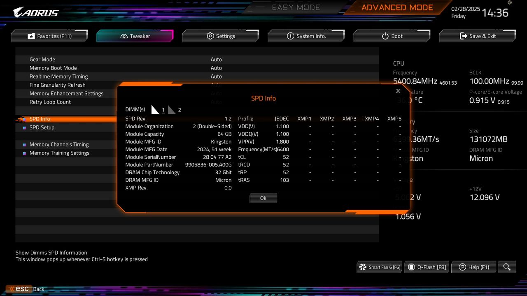Switch to Easy Mode
Screen dimensions: 527x296
coord(296,7)
